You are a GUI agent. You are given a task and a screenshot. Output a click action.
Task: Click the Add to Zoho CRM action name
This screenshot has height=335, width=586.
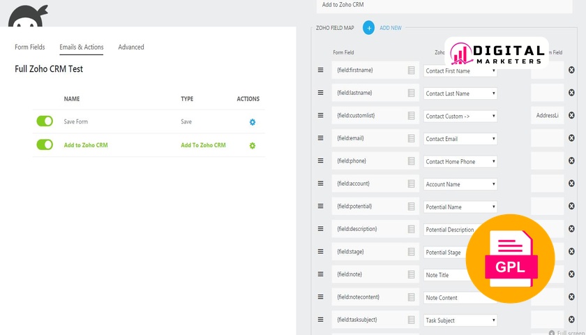pos(86,145)
